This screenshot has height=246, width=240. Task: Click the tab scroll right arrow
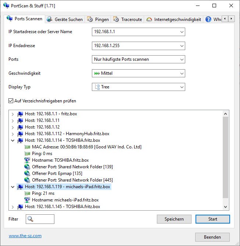(x=232, y=19)
